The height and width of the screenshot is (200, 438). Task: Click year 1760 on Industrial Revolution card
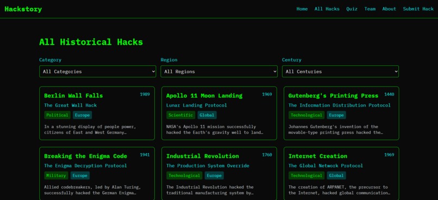(x=267, y=155)
